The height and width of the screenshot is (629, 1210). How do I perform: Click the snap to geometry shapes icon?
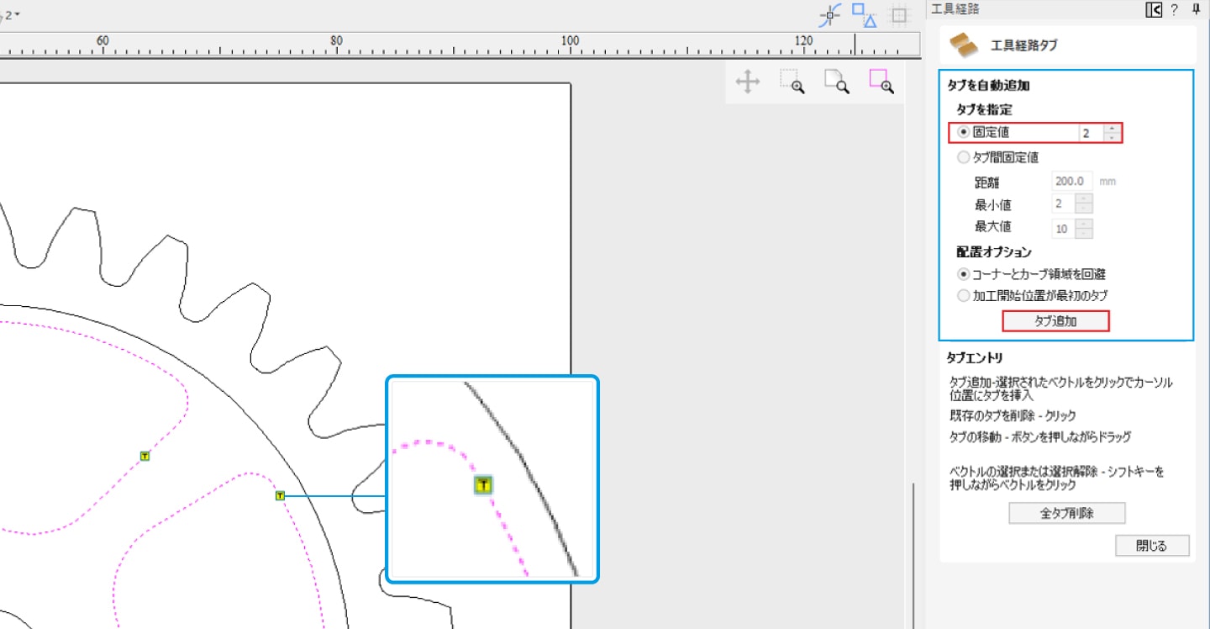click(x=864, y=14)
